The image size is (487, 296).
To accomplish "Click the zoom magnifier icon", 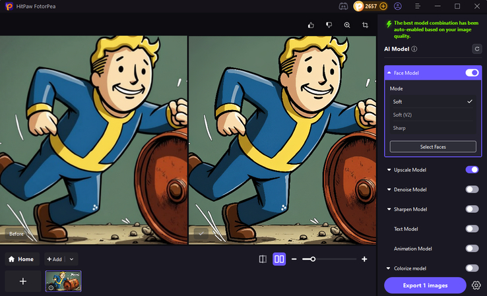I will click(x=347, y=25).
